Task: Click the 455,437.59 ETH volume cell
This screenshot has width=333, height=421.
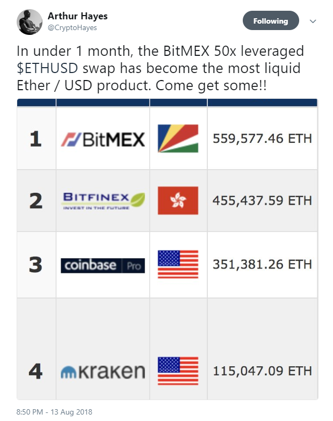Action: click(x=262, y=200)
